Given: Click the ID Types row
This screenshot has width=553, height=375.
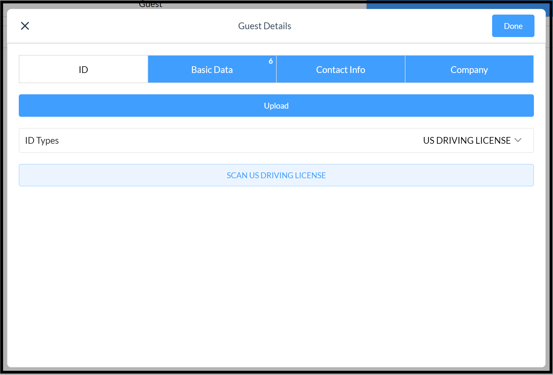Looking at the screenshot, I should (x=276, y=140).
